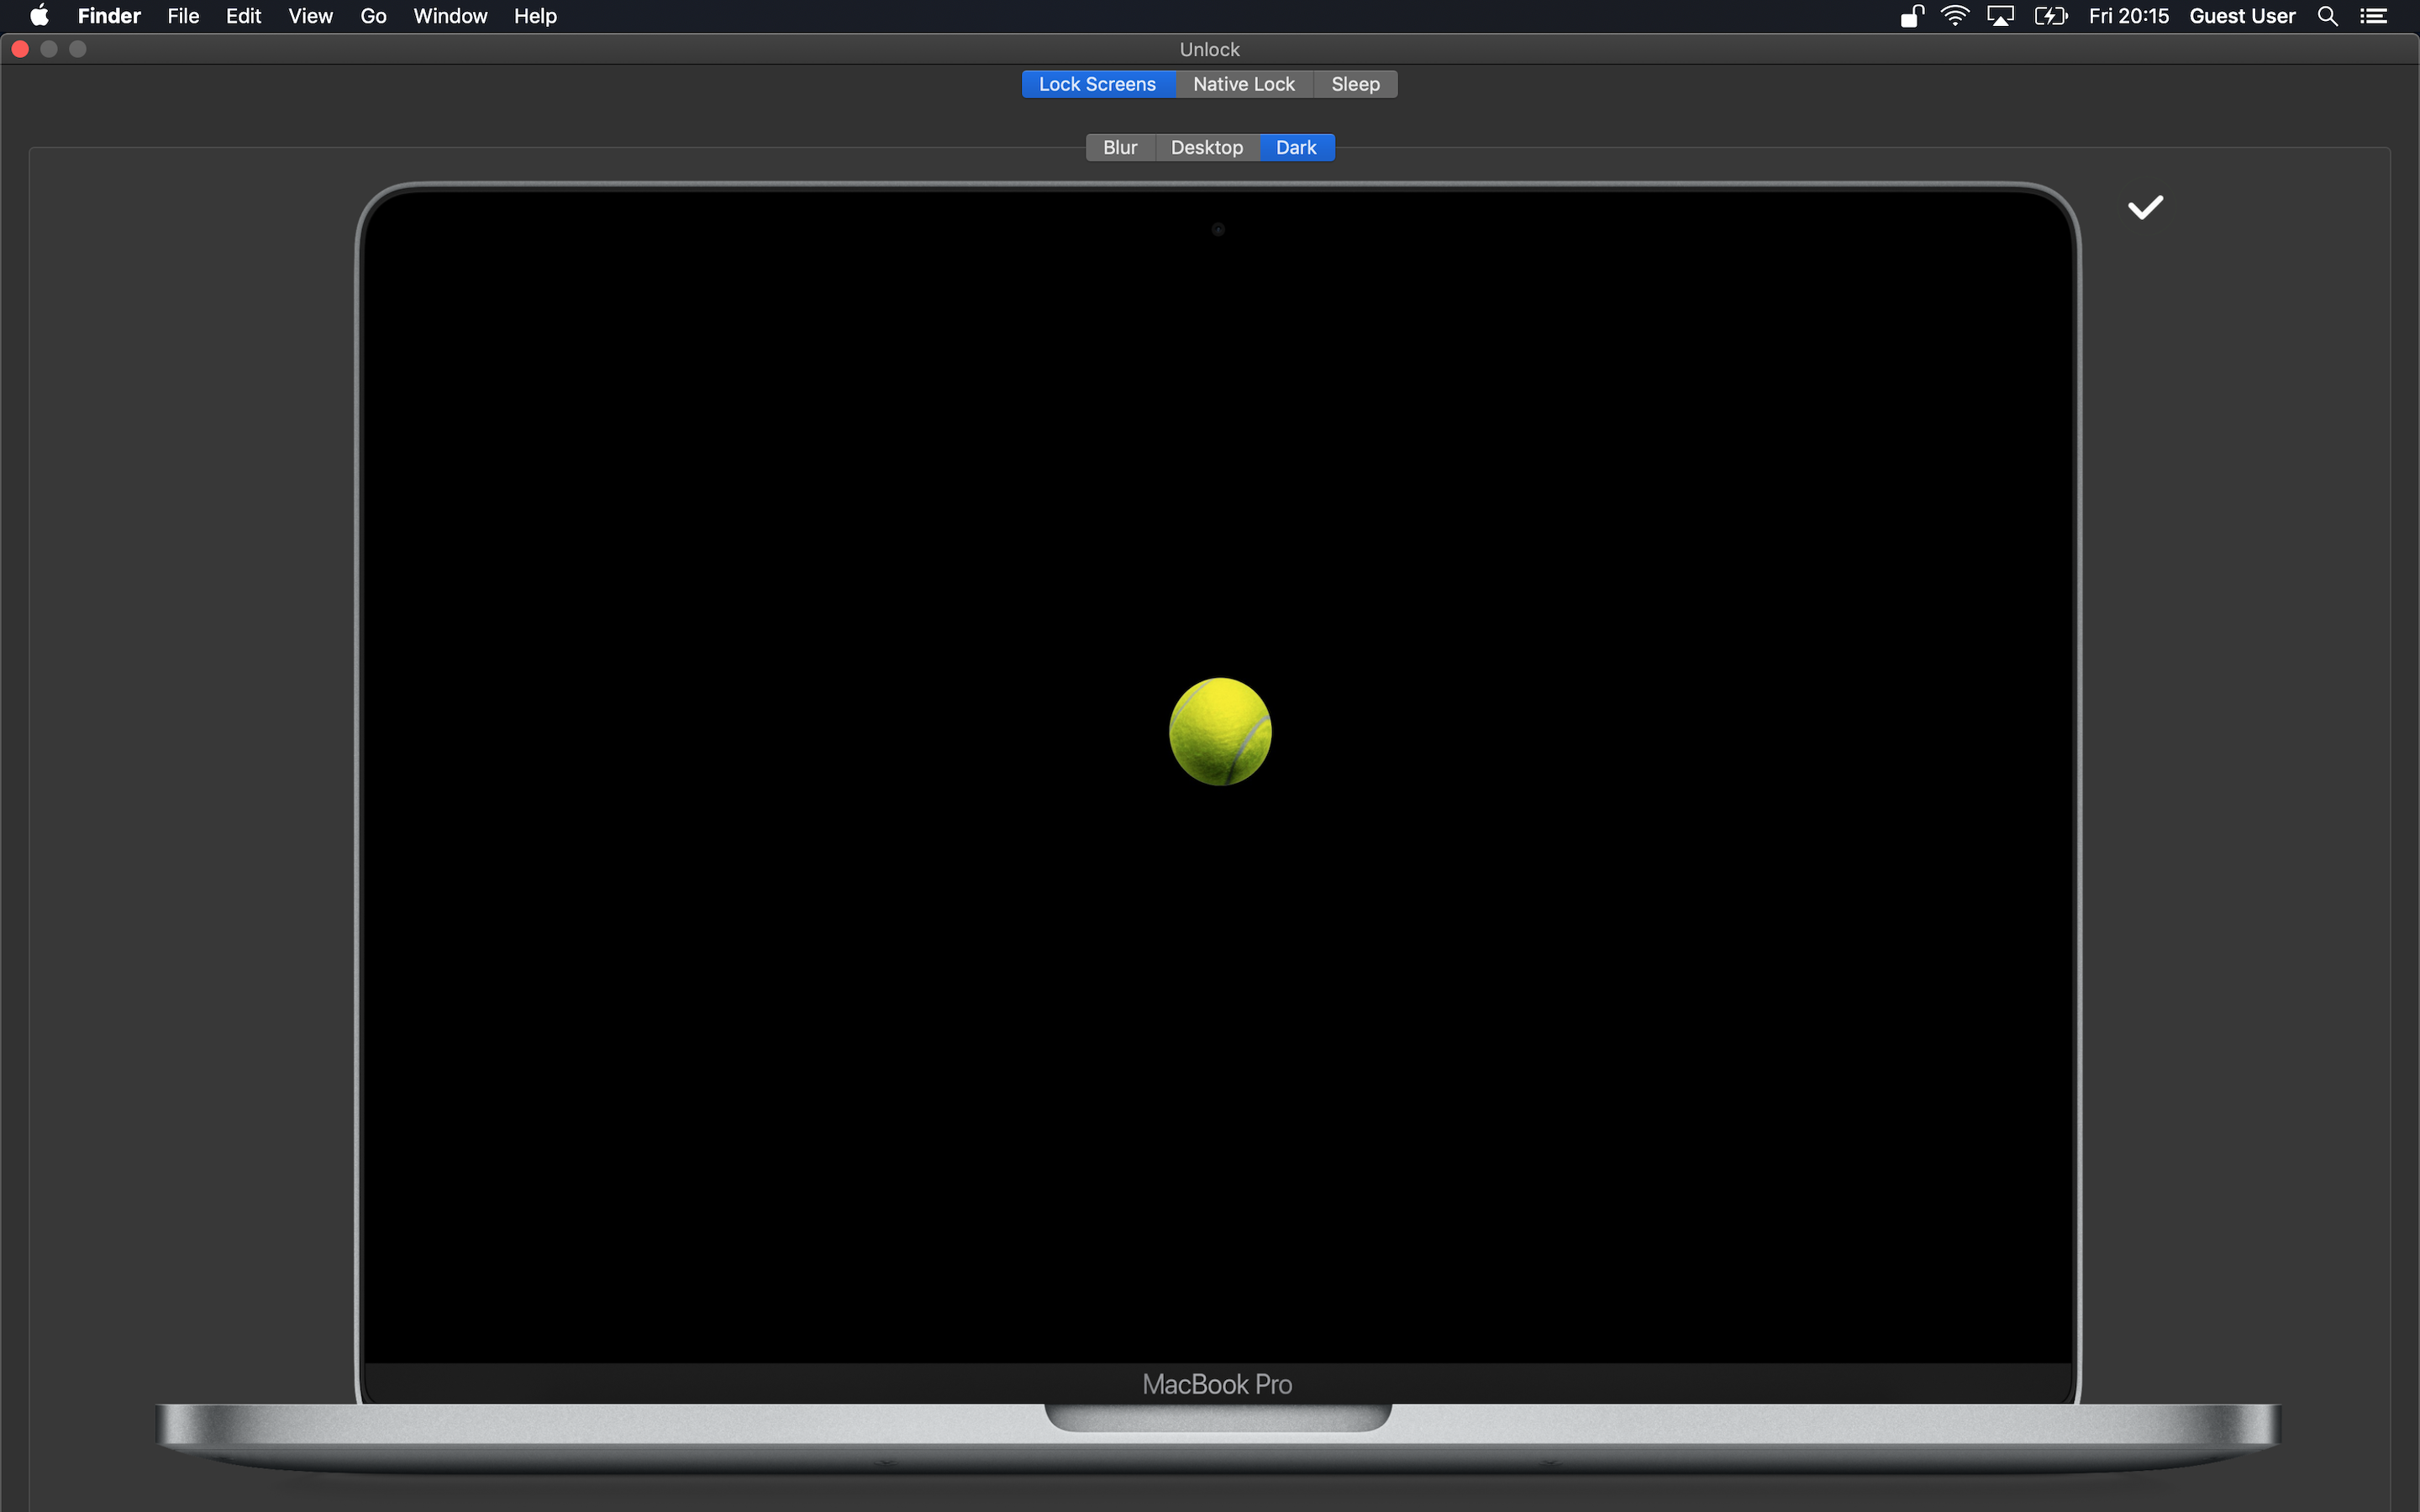This screenshot has height=1512, width=2420.
Task: Choose the Desktop lock screen style
Action: (1207, 147)
